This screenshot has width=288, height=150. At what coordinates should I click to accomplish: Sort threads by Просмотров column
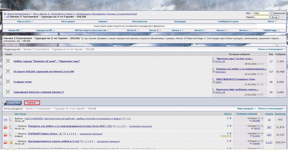pyautogui.click(x=280, y=114)
